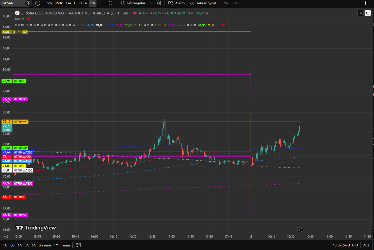Toggle the highlighted frame button in chart corner

tap(368, 13)
